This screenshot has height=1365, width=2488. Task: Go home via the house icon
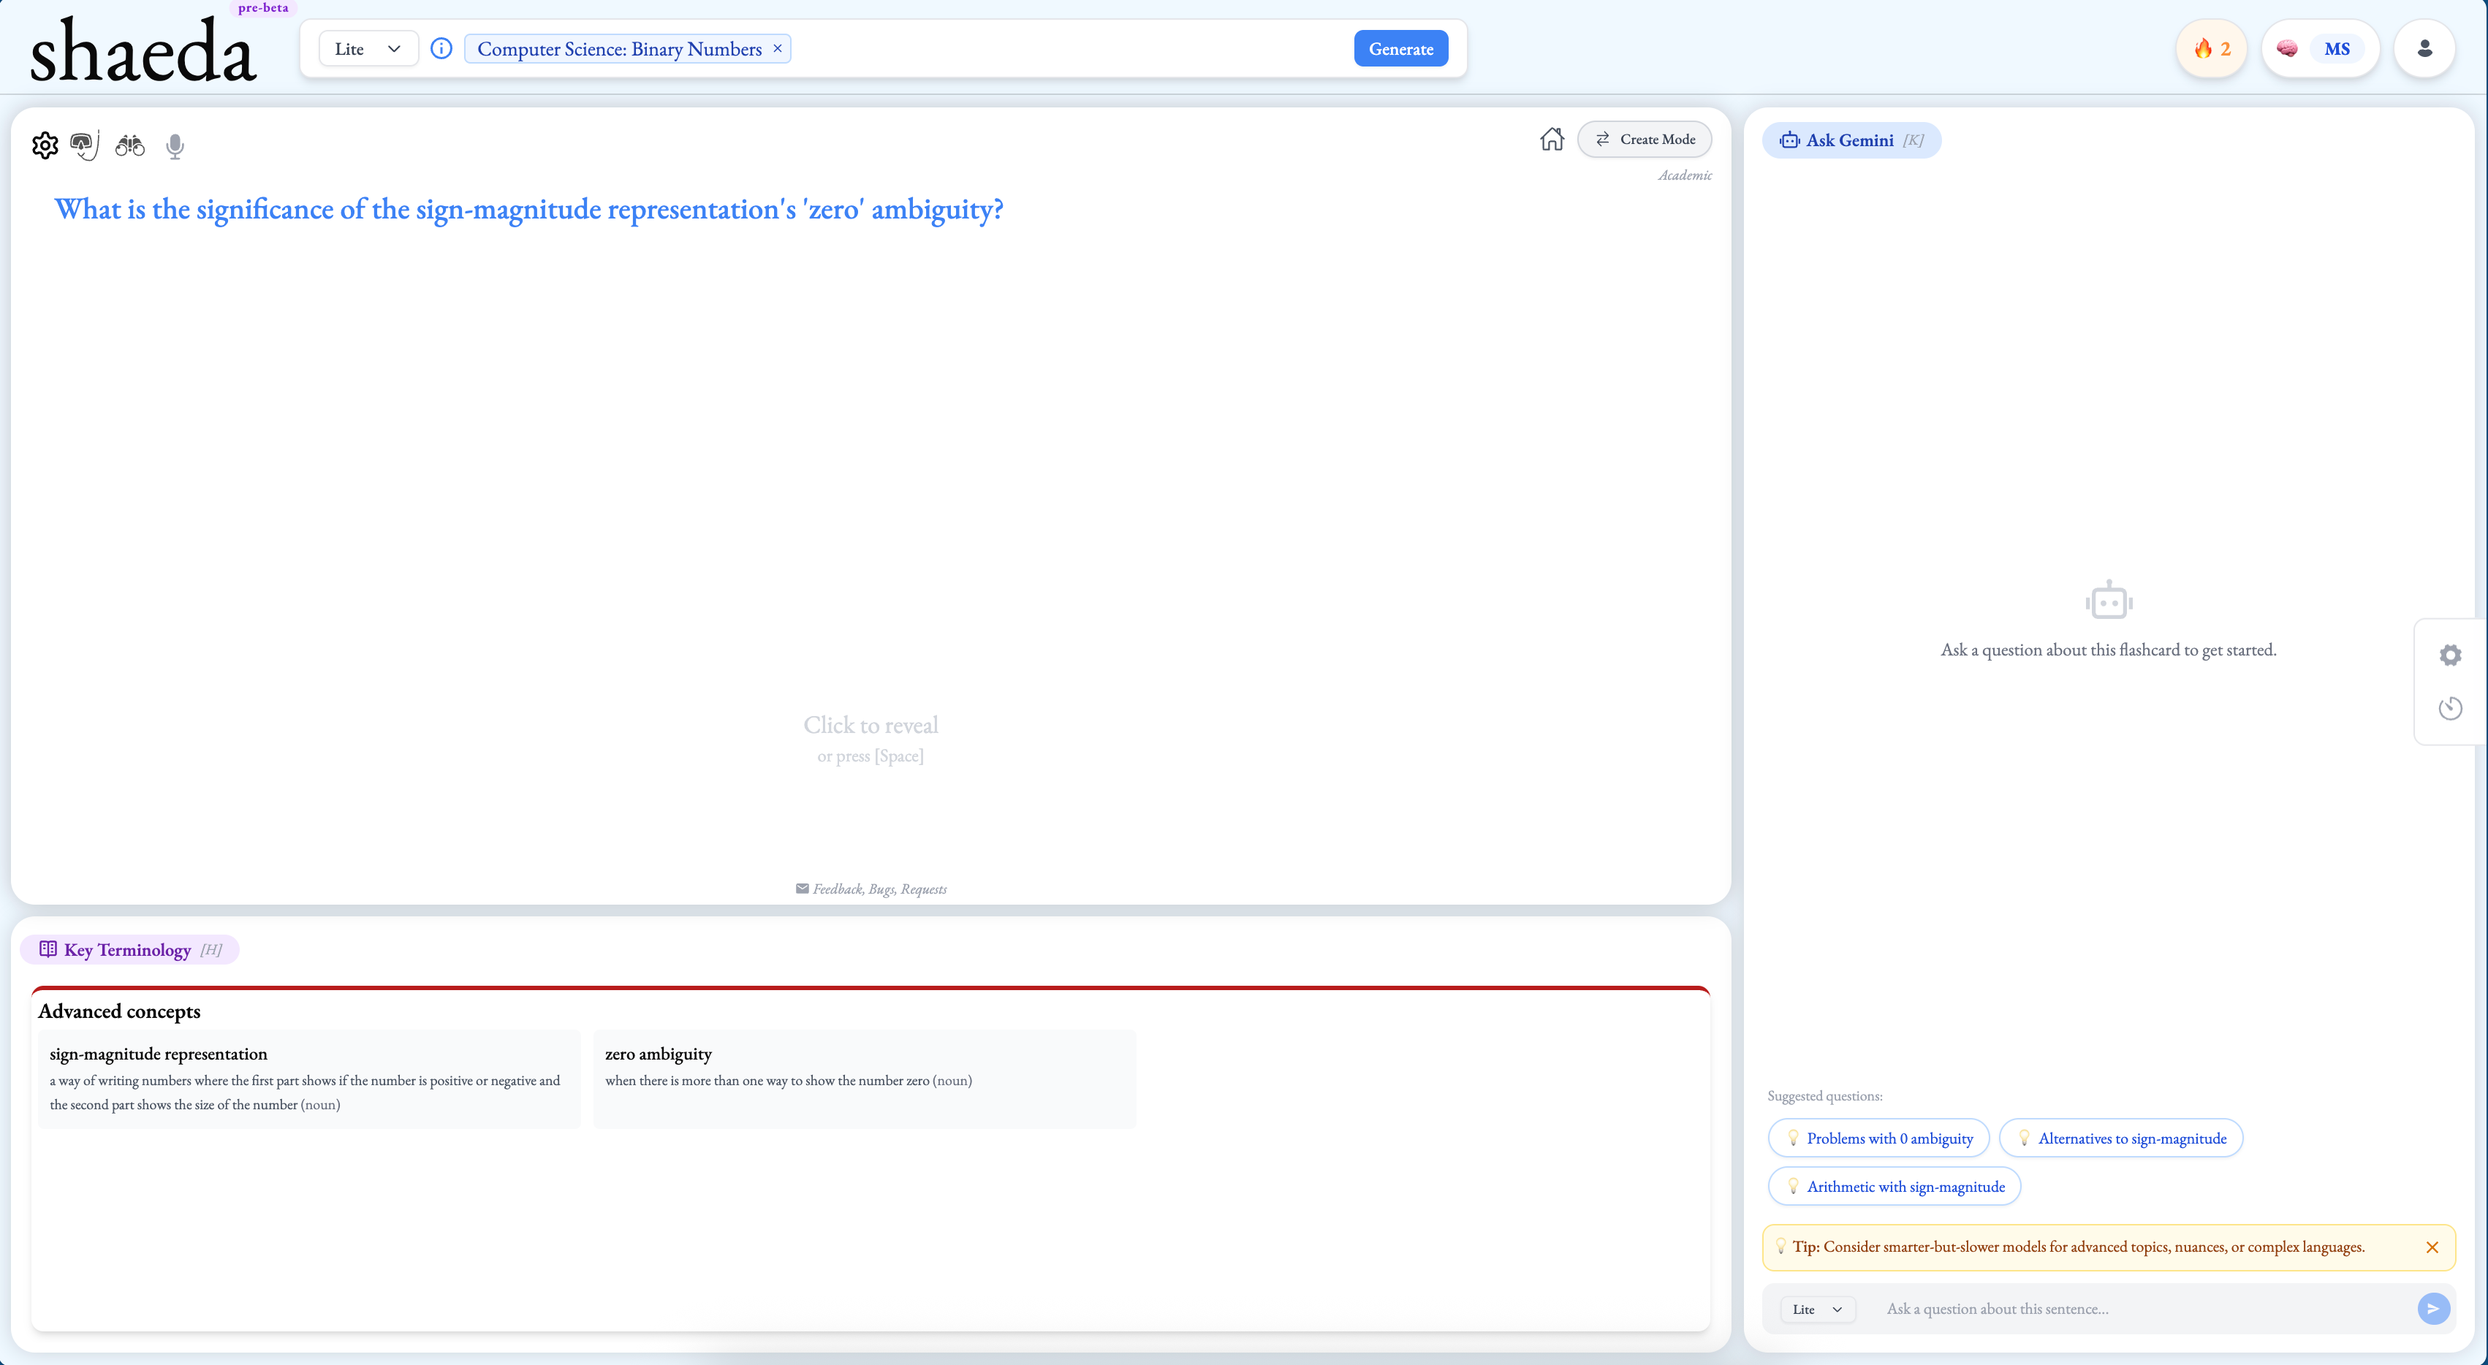[1551, 139]
